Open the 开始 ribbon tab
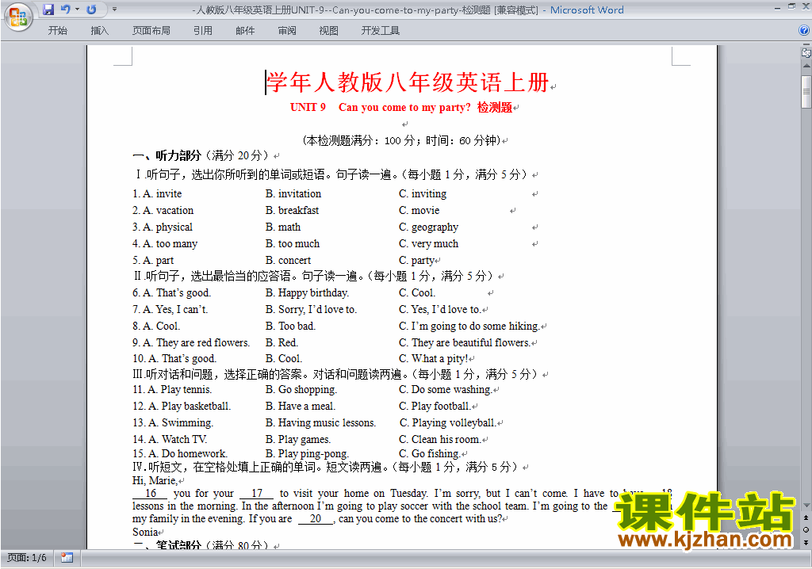Image resolution: width=812 pixels, height=569 pixels. pos(57,31)
